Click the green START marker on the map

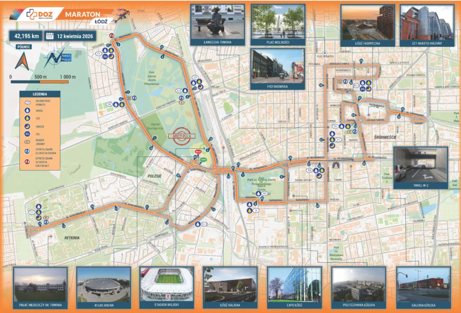coord(203,159)
